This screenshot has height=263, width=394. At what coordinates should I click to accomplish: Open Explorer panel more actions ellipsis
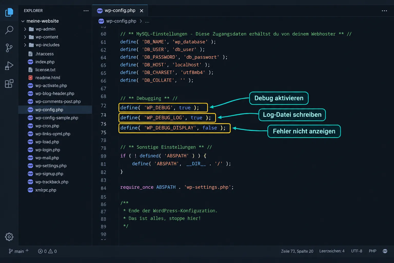(x=86, y=11)
